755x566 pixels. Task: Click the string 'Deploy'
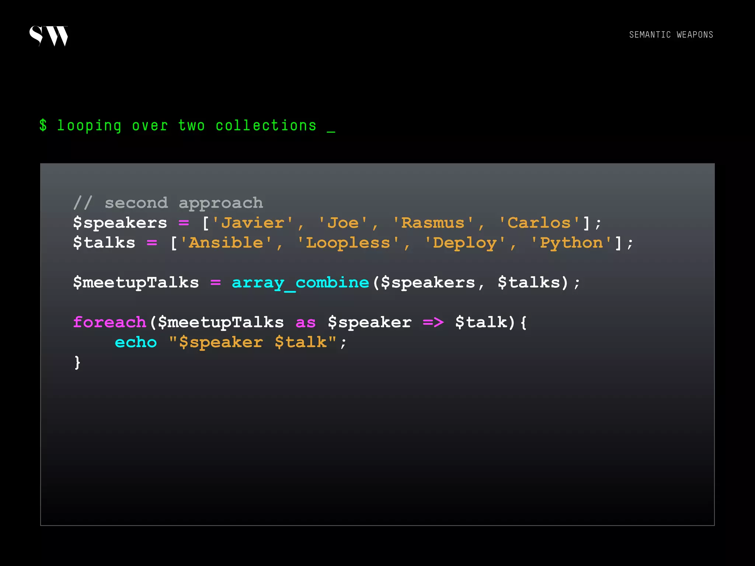click(465, 243)
